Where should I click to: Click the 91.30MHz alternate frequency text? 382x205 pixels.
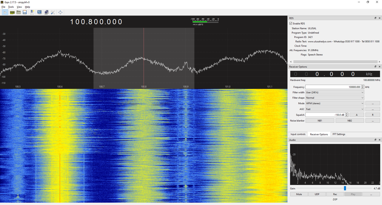click(313, 50)
